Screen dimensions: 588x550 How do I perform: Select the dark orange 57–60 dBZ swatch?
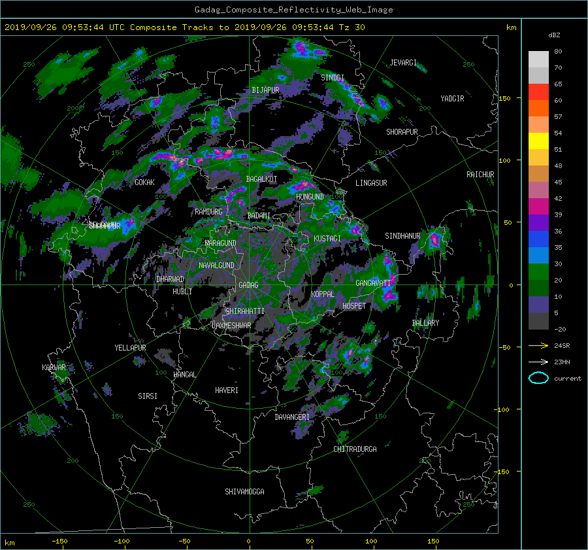click(x=538, y=109)
